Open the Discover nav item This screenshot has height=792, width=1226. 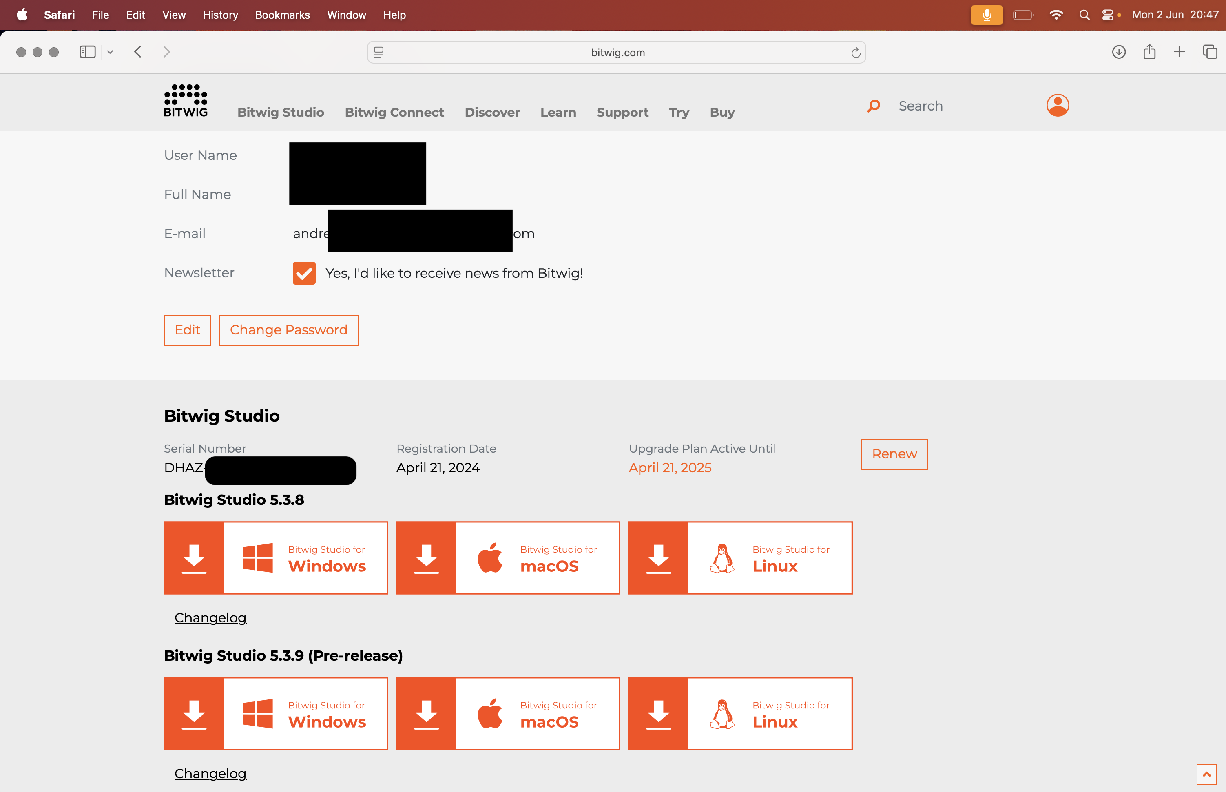point(491,112)
